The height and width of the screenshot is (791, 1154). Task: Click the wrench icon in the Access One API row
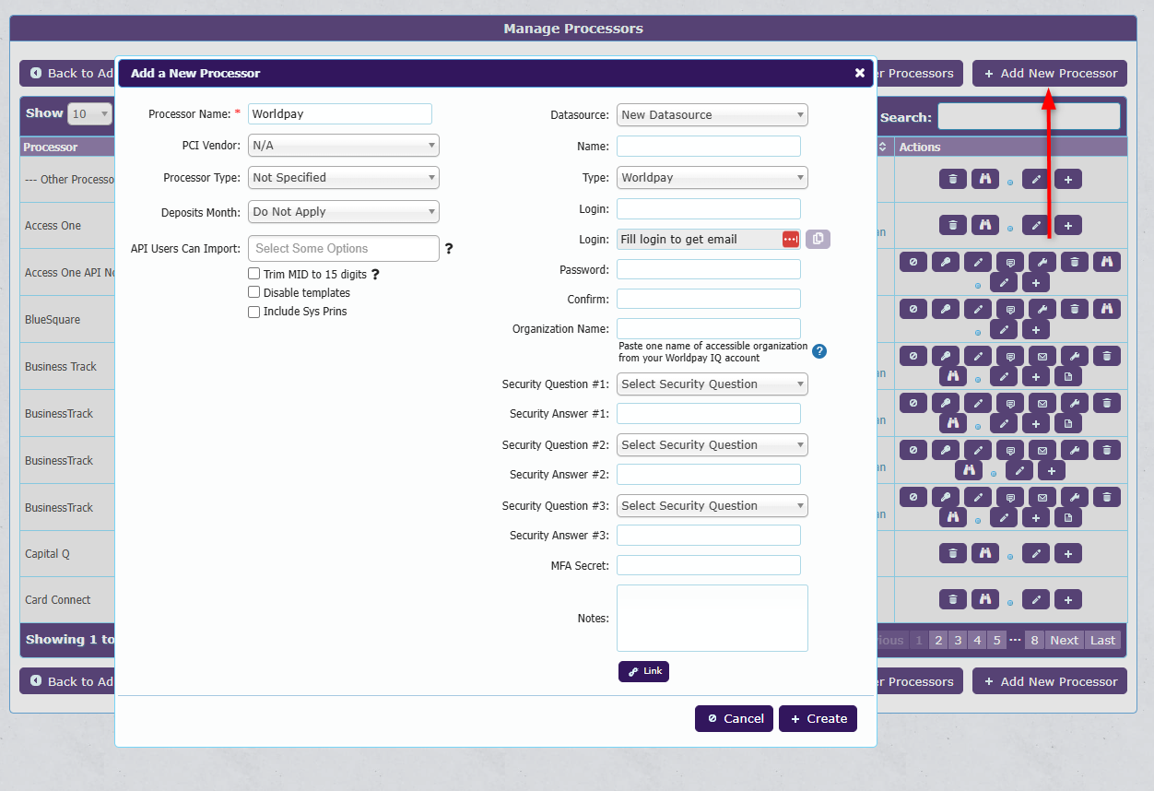point(1042,262)
